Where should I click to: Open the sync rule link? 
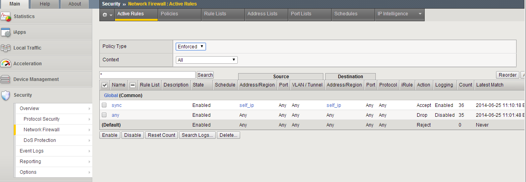pyautogui.click(x=117, y=105)
